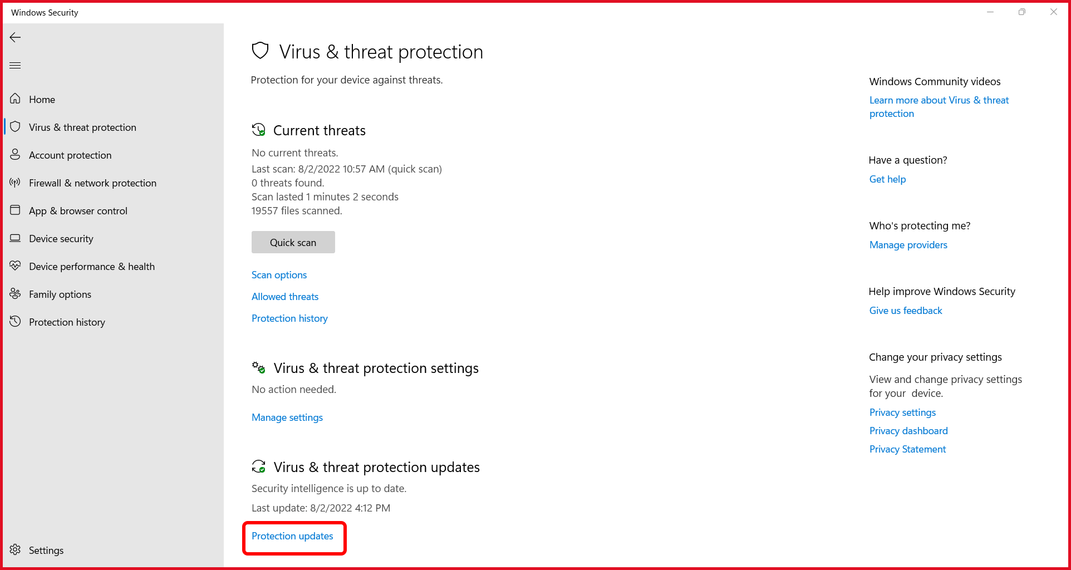1071x570 pixels.
Task: Open the hamburger navigation menu
Action: 15,65
